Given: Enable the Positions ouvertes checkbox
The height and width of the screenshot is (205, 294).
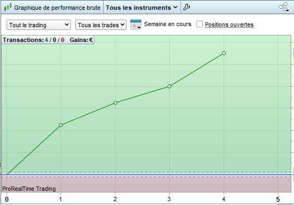Looking at the screenshot, I should [200, 24].
